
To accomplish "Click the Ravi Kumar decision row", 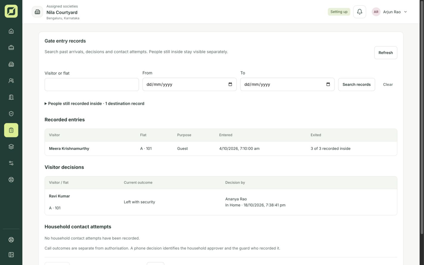I will pyautogui.click(x=221, y=202).
